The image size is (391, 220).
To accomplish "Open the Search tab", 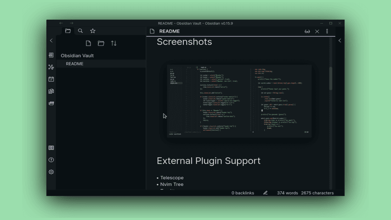I will [80, 31].
